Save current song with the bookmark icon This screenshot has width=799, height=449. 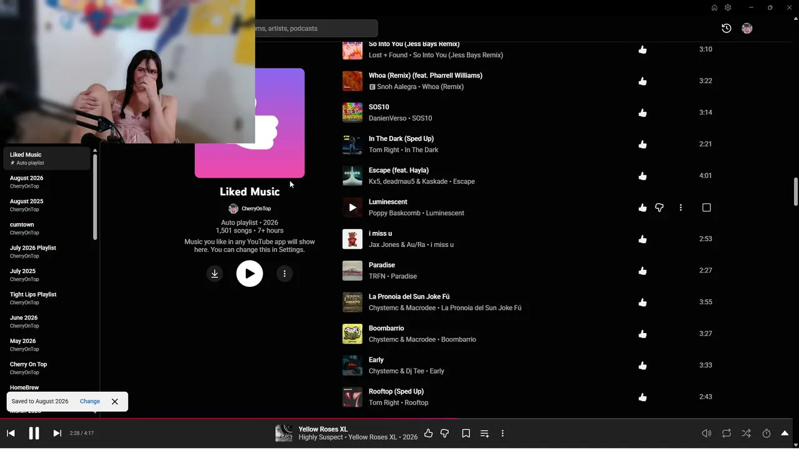click(x=466, y=433)
